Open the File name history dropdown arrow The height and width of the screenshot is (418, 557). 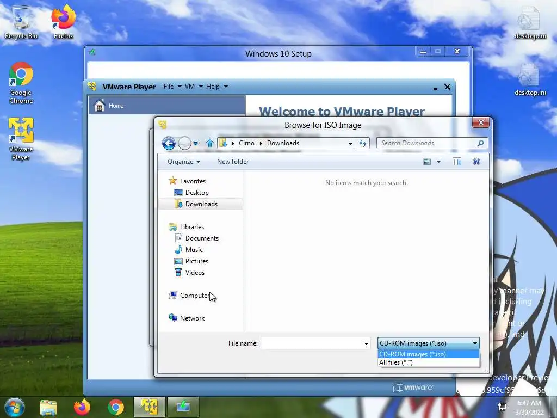(x=366, y=344)
